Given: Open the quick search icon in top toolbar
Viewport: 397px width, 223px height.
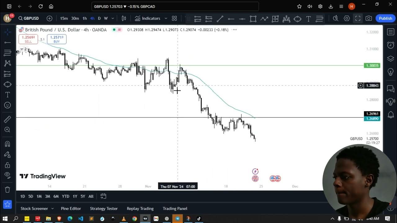Looking at the screenshot, I should click(335, 18).
